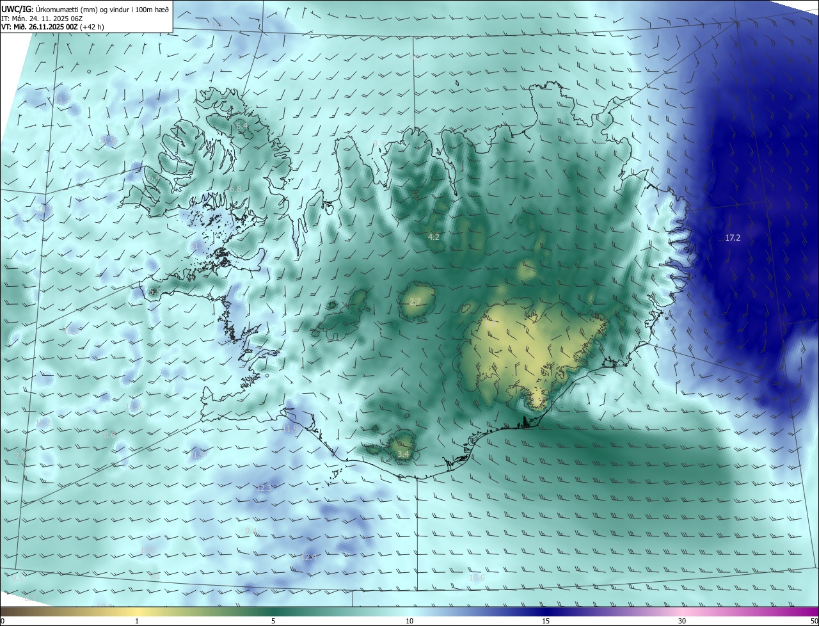Click the 15 tick label on the color scale
819x626 pixels.
(x=546, y=621)
